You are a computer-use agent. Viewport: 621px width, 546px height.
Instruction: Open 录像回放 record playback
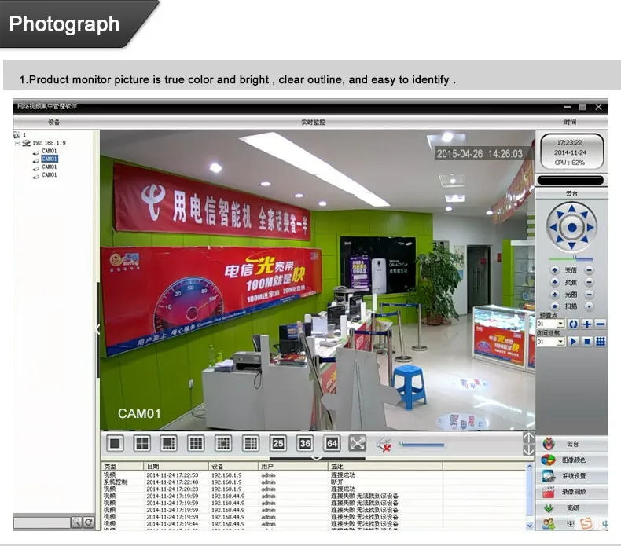tap(572, 492)
